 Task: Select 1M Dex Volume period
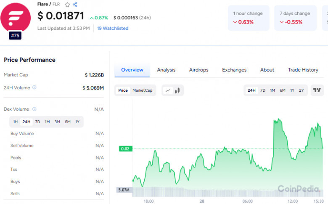(x=47, y=122)
